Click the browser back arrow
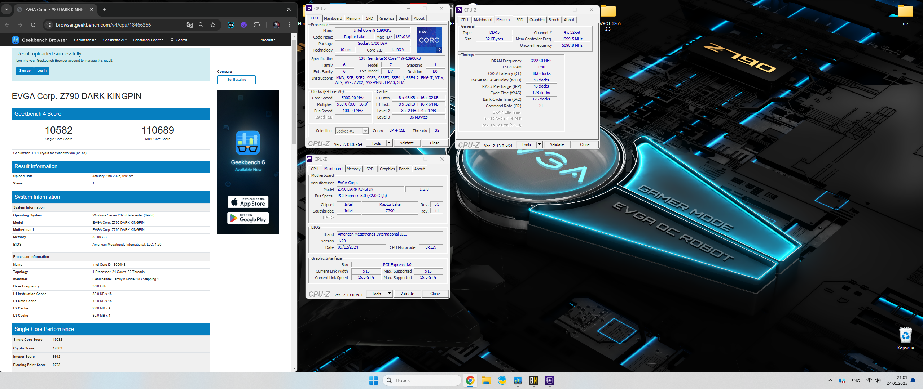923x389 pixels. [7, 25]
